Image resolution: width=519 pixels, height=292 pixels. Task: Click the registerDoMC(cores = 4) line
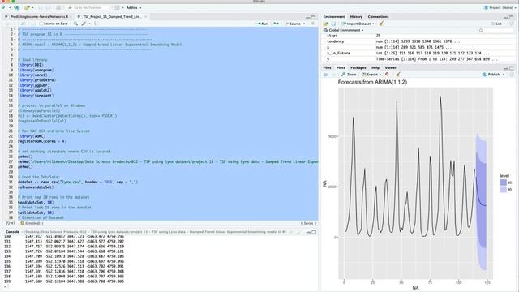tap(42, 141)
